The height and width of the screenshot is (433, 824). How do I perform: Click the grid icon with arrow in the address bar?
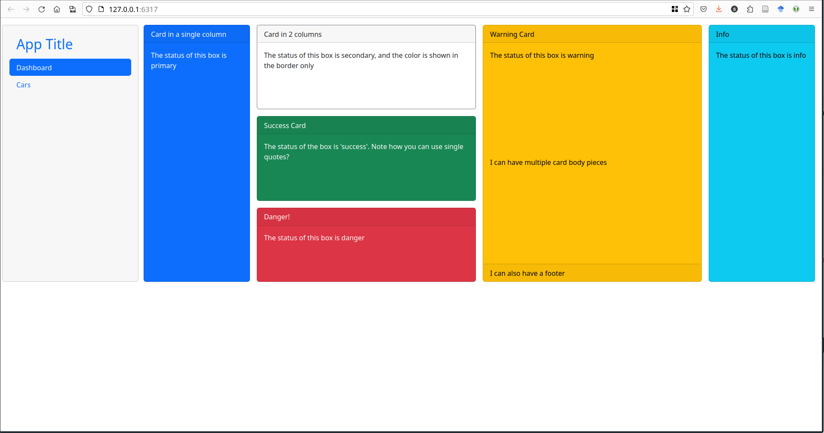pyautogui.click(x=675, y=9)
